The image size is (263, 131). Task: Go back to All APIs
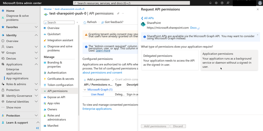point(148,18)
